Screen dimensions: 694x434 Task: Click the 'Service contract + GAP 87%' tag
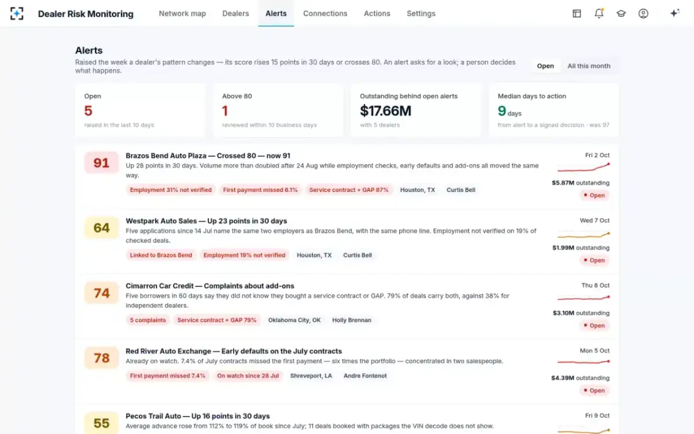(x=349, y=190)
